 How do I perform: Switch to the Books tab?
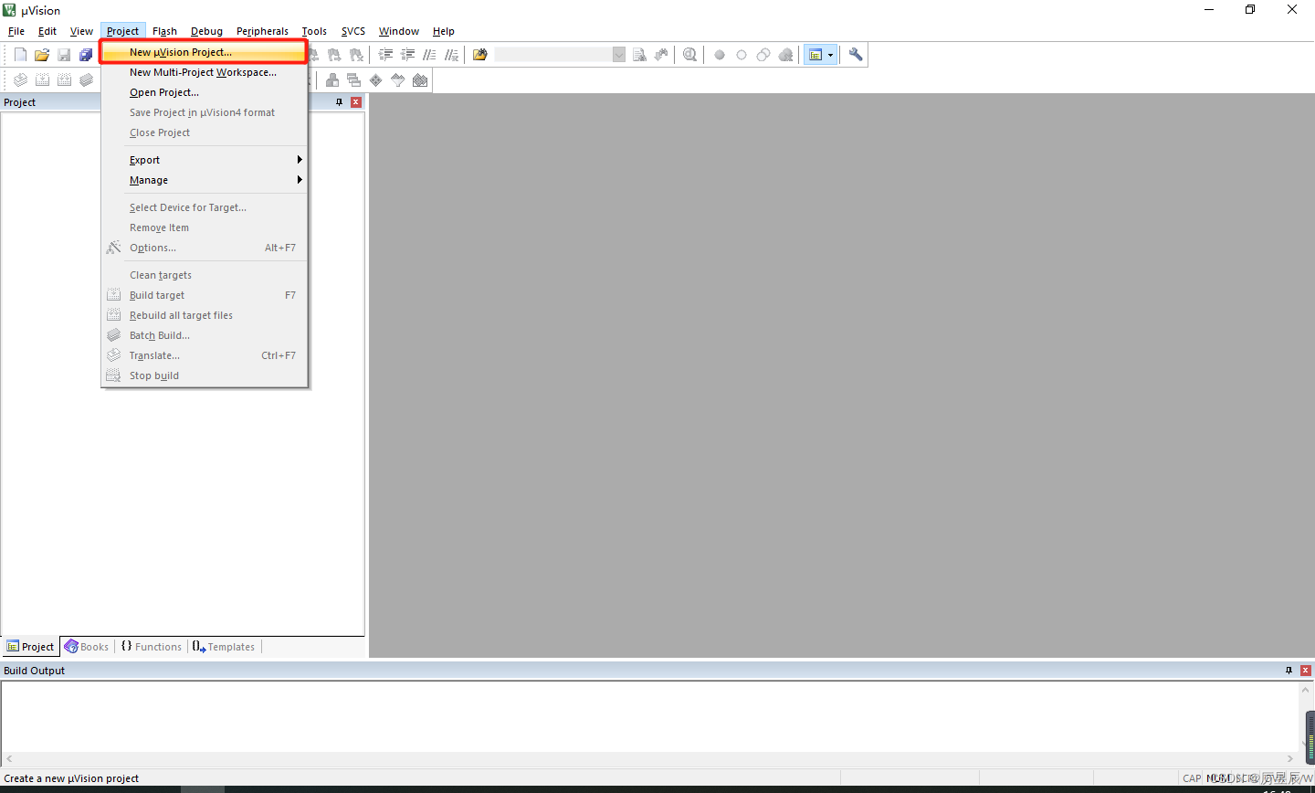tap(87, 647)
